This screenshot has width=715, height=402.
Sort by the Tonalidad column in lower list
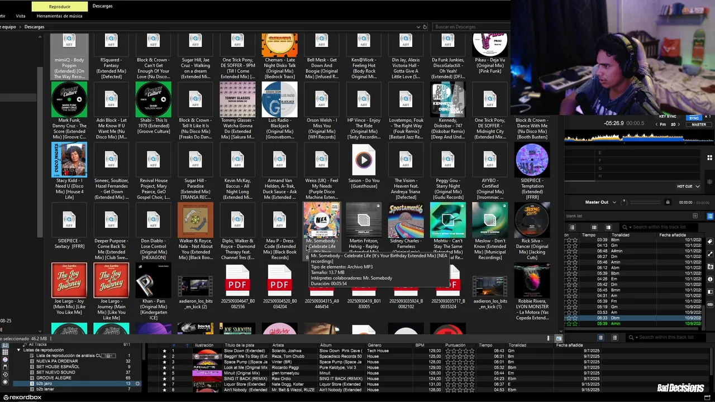coord(517,346)
